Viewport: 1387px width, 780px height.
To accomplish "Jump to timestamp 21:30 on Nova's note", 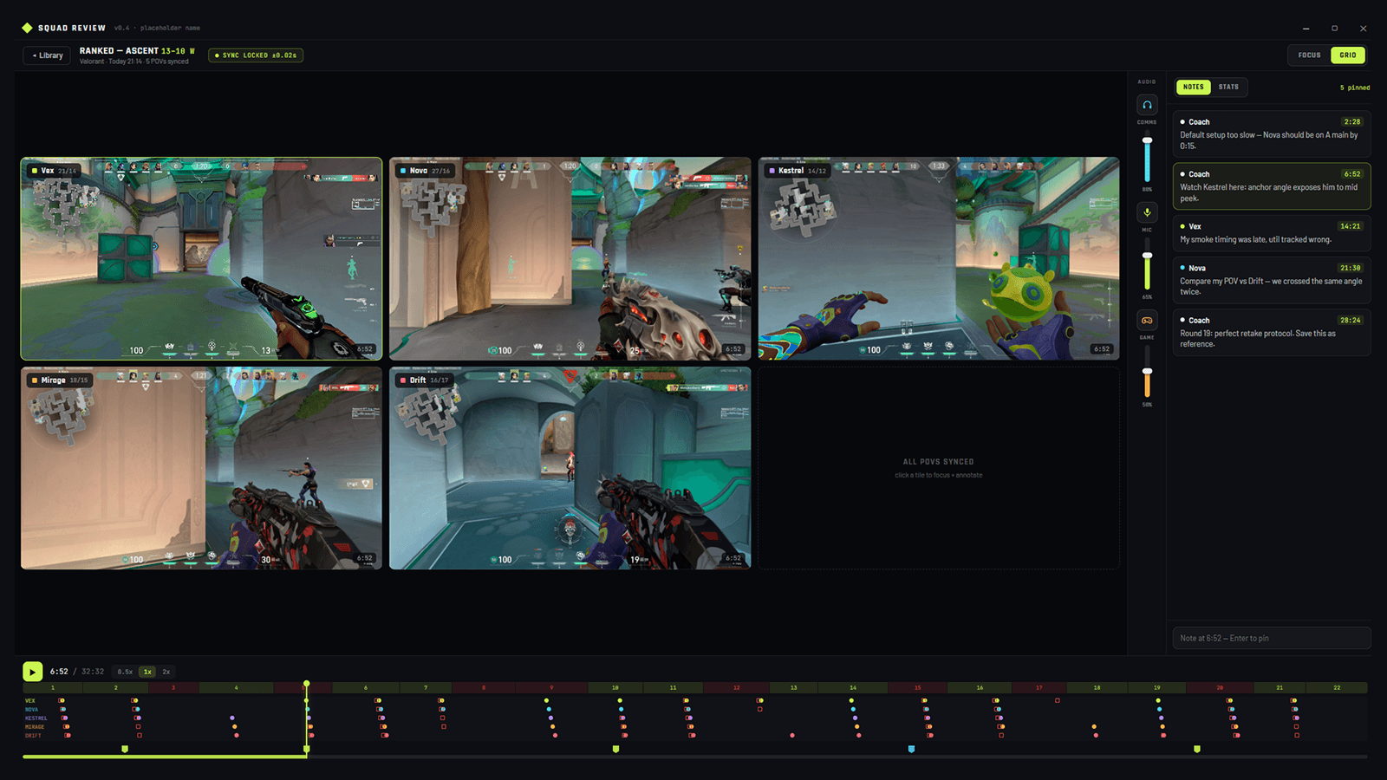I will tap(1350, 268).
